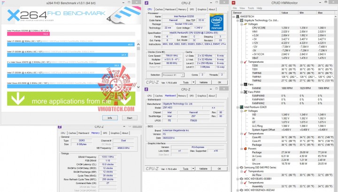Viewport: 338px width, 192px height.
Task: Click the Max column header in HWMonitor
Action: tap(325, 13)
